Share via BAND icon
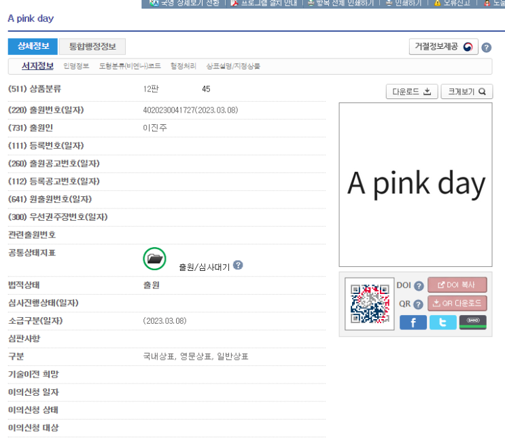505x442 pixels. (473, 323)
